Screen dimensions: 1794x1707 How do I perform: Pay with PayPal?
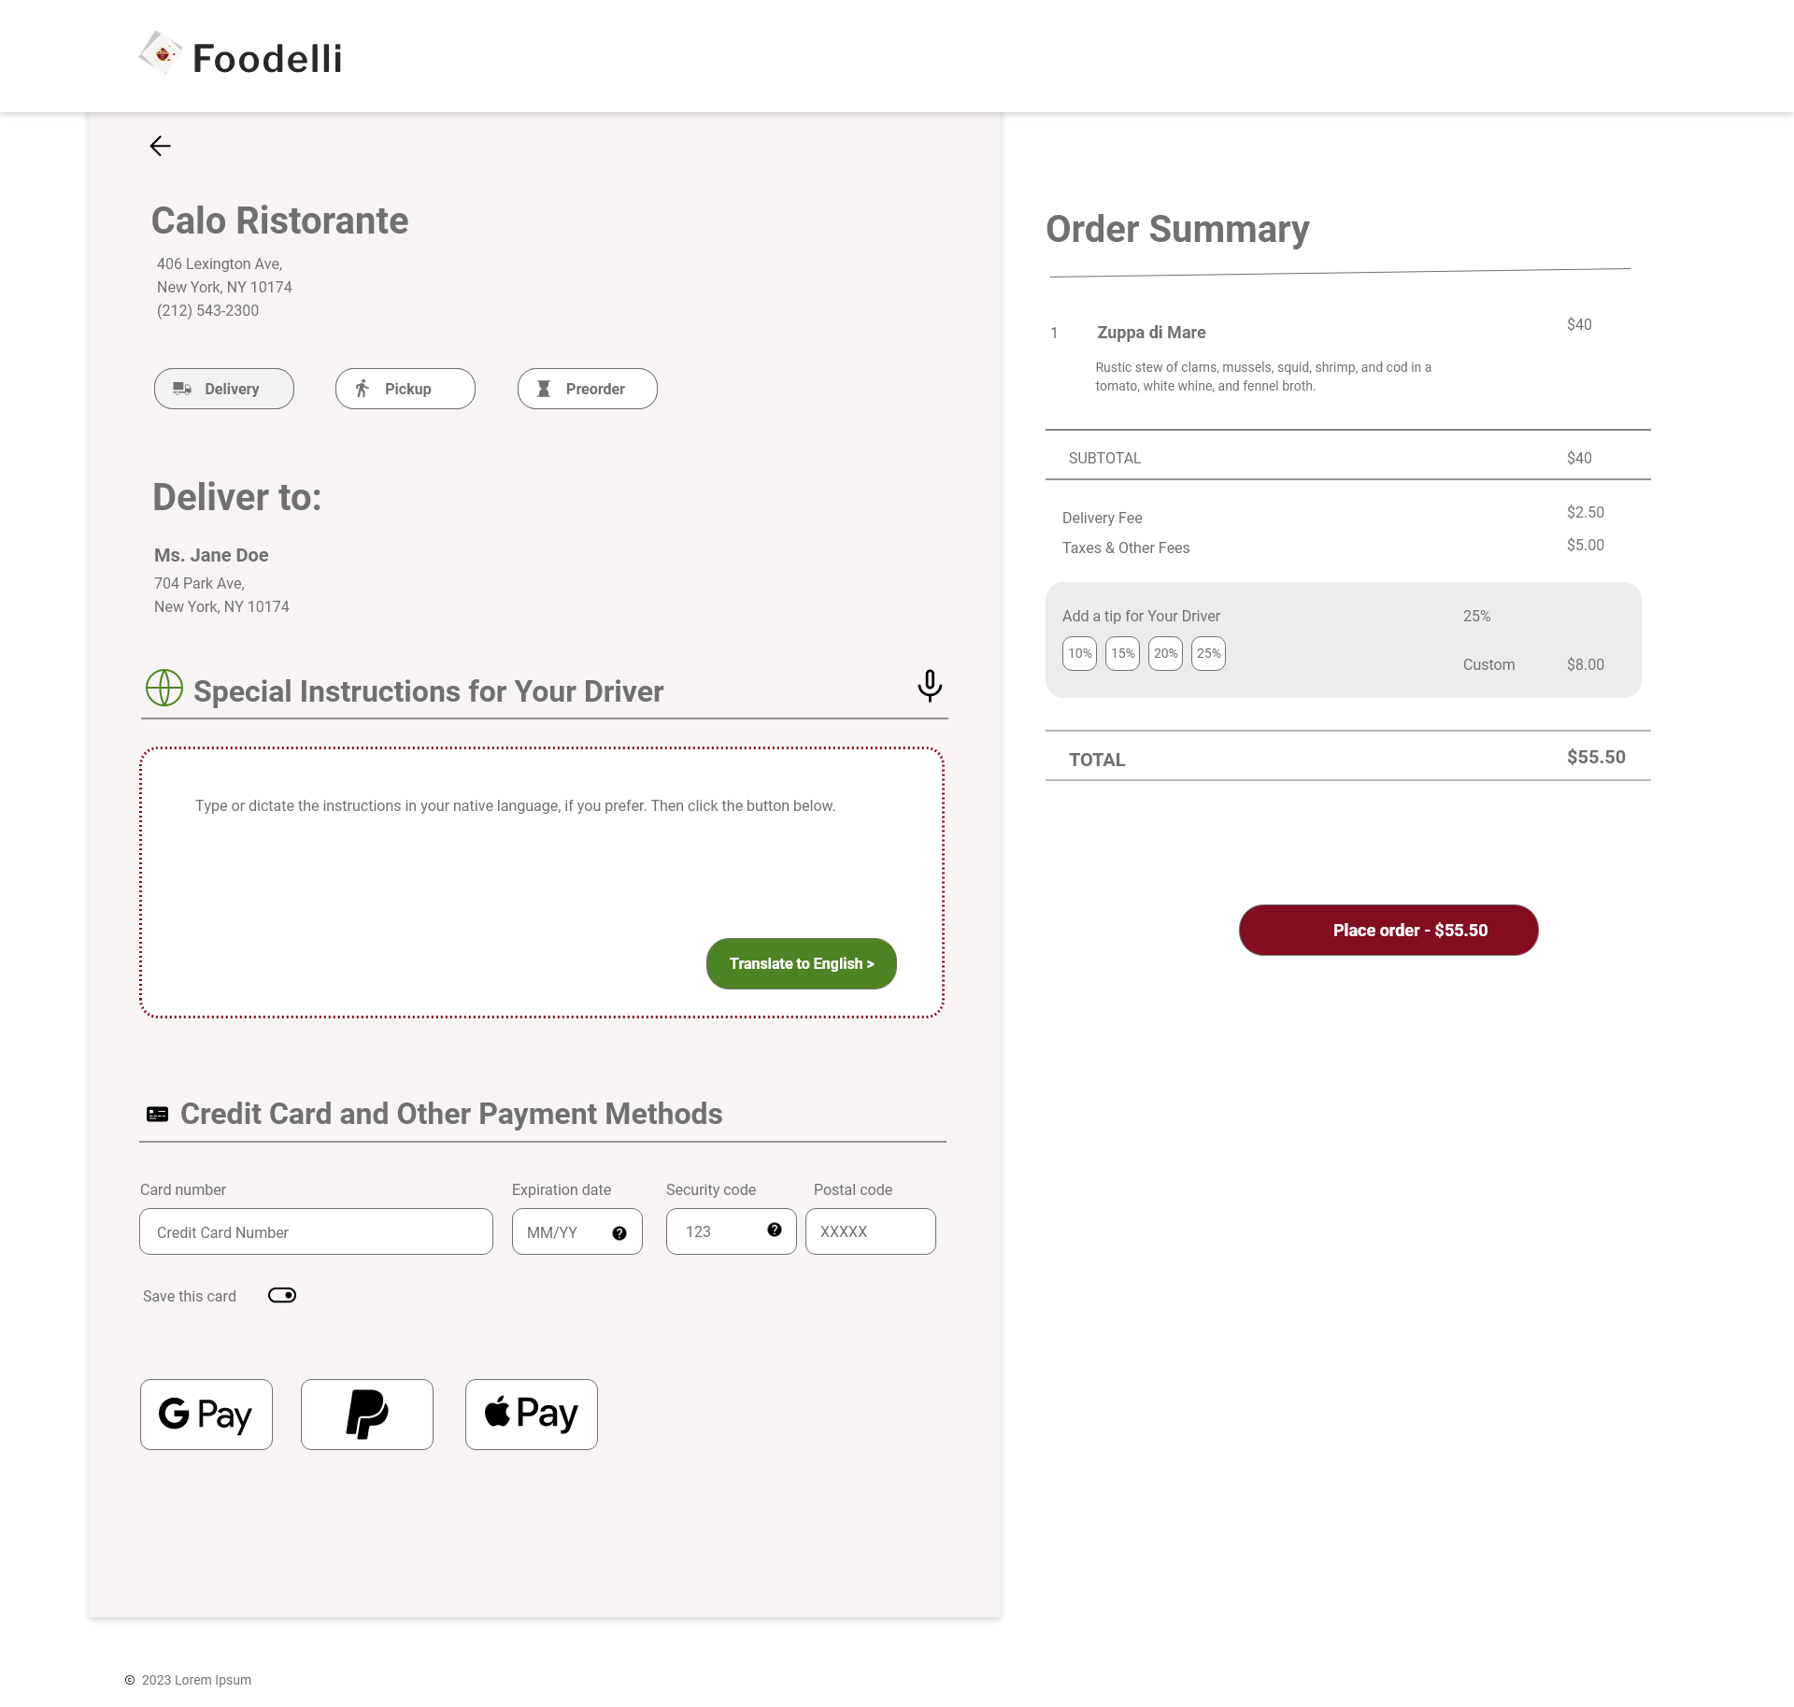tap(367, 1415)
